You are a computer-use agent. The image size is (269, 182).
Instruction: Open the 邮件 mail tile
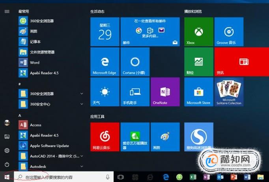150,32
